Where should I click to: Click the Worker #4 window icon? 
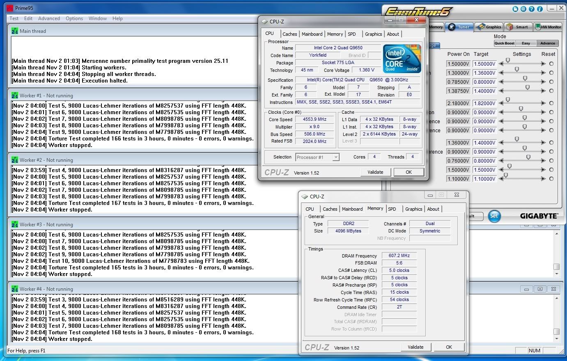[x=15, y=289]
